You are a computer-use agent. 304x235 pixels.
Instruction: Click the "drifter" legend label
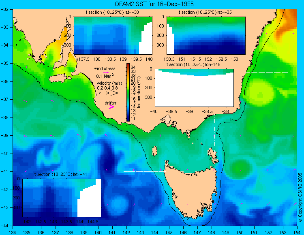point(111,103)
